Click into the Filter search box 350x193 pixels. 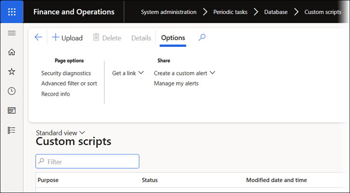[x=87, y=161]
